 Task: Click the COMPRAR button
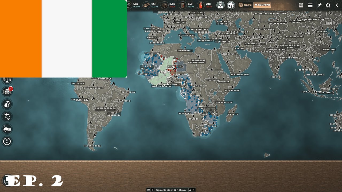[x=262, y=5]
